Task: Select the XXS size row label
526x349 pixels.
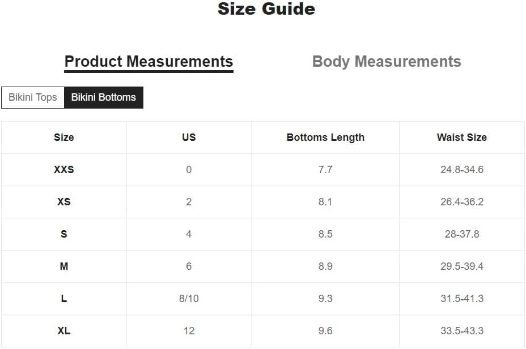Action: [x=63, y=169]
